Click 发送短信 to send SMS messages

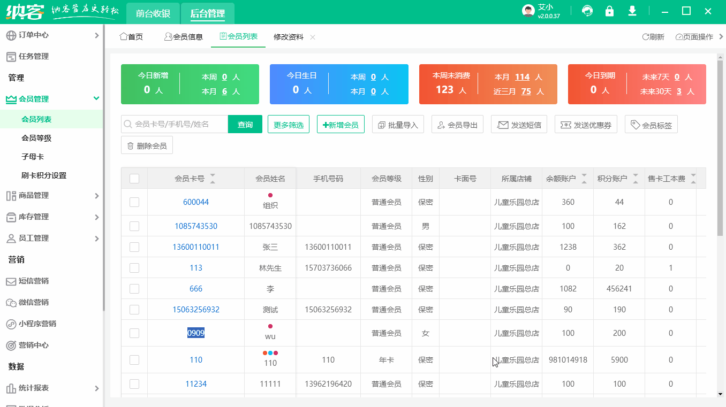click(x=518, y=124)
